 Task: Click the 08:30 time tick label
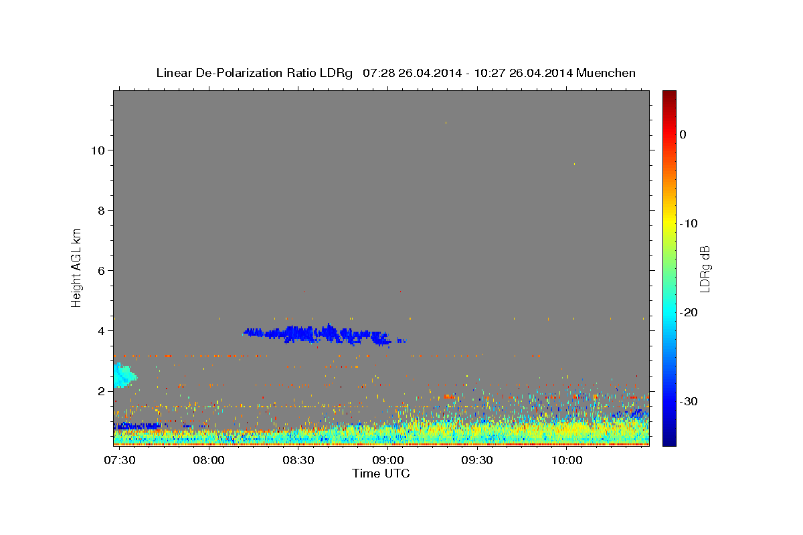coord(298,461)
